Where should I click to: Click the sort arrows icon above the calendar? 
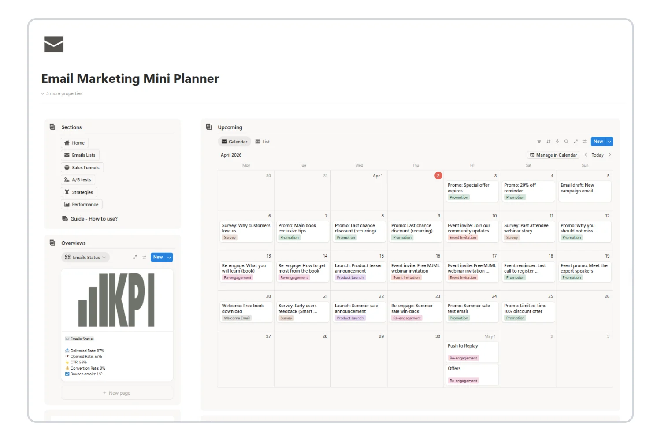pyautogui.click(x=549, y=141)
